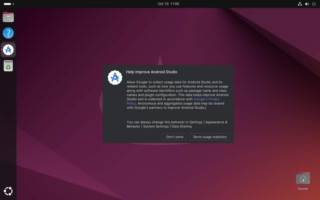The width and height of the screenshot is (320, 200).
Task: Open the wired network icon in the top bar
Action: click(300, 4)
